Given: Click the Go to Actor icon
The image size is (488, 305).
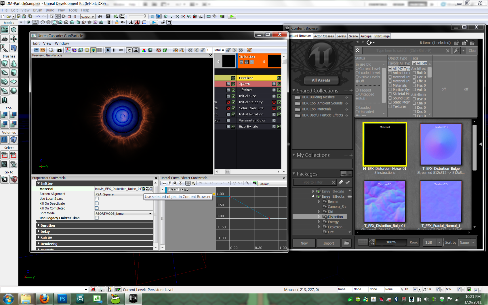Looking at the screenshot, I should [x=5, y=179].
